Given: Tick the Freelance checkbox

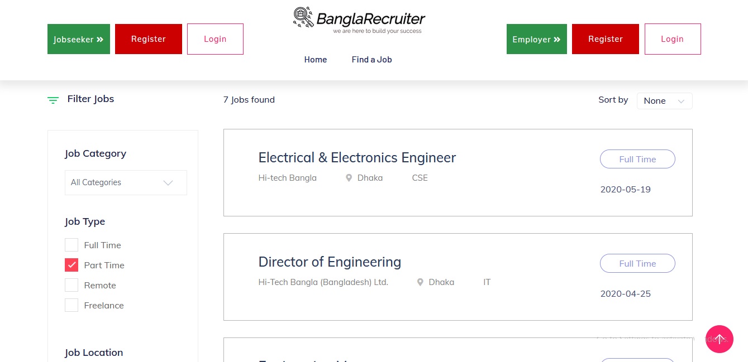Looking at the screenshot, I should pos(72,306).
